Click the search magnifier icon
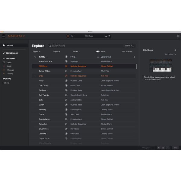Image resolution: width=181 pixels, height=181 pixels. tap(50, 46)
